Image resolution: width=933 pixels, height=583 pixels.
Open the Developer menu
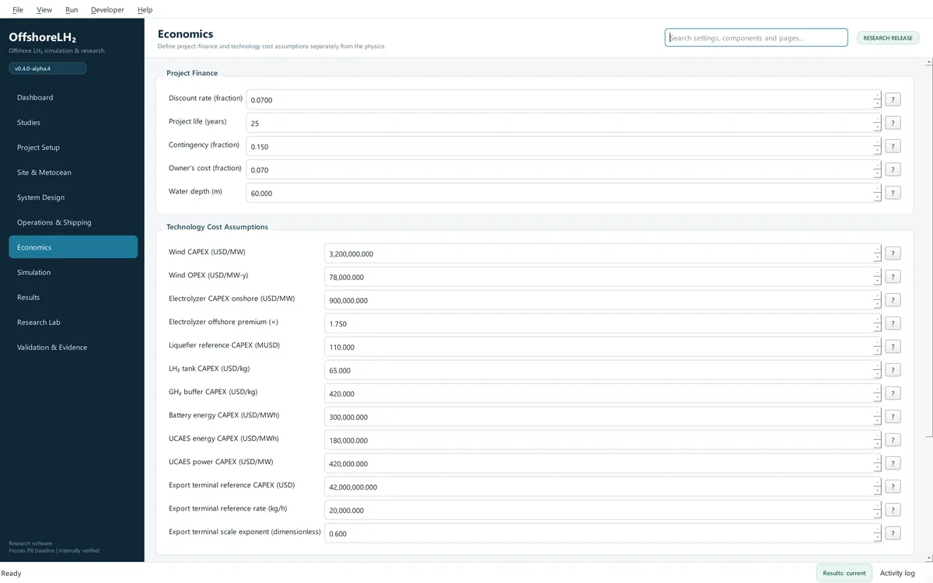point(107,9)
